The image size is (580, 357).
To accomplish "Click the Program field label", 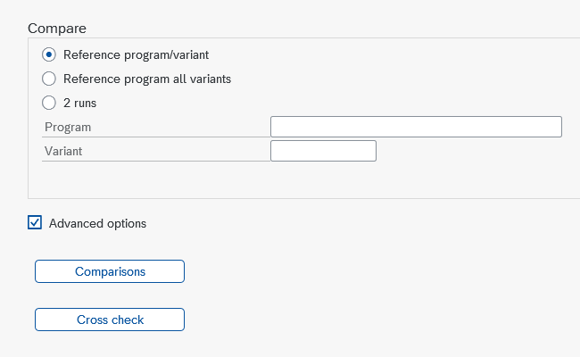I will click(x=68, y=128).
